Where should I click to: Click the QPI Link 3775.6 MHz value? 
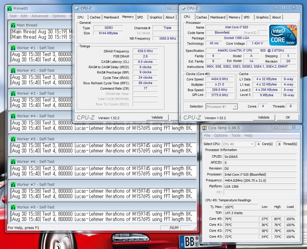(x=219, y=95)
